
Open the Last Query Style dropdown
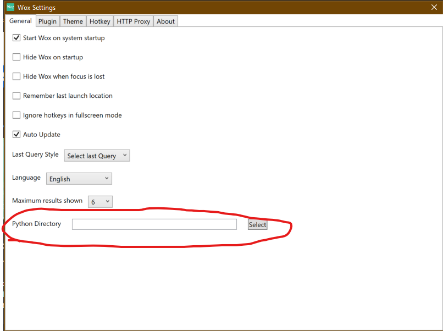click(x=97, y=156)
